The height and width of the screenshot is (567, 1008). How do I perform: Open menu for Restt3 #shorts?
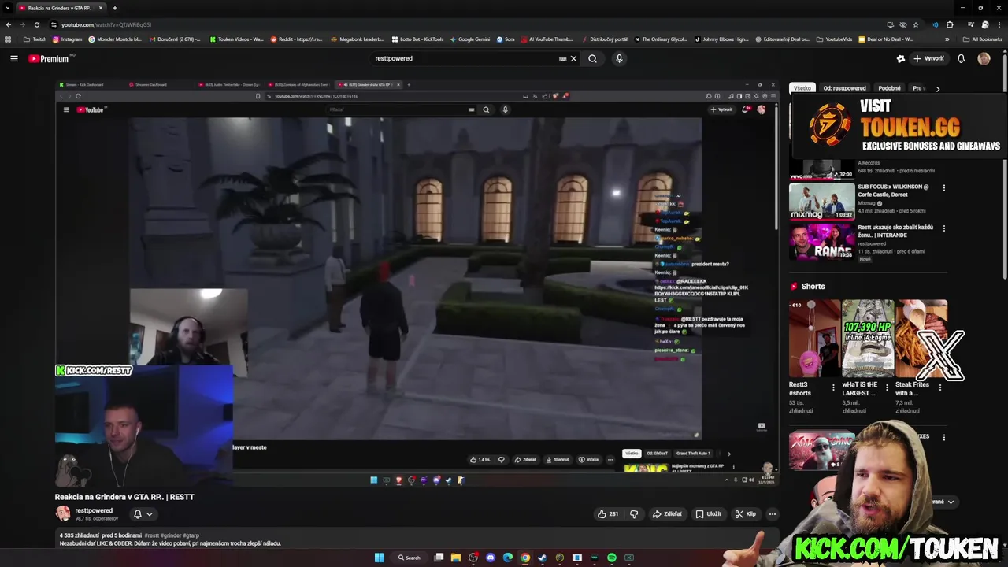click(x=833, y=387)
